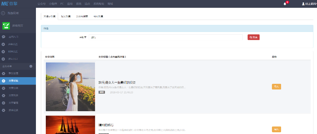The image size is (317, 134).
Task: Open the 系统 top menu
Action: click(79, 4)
